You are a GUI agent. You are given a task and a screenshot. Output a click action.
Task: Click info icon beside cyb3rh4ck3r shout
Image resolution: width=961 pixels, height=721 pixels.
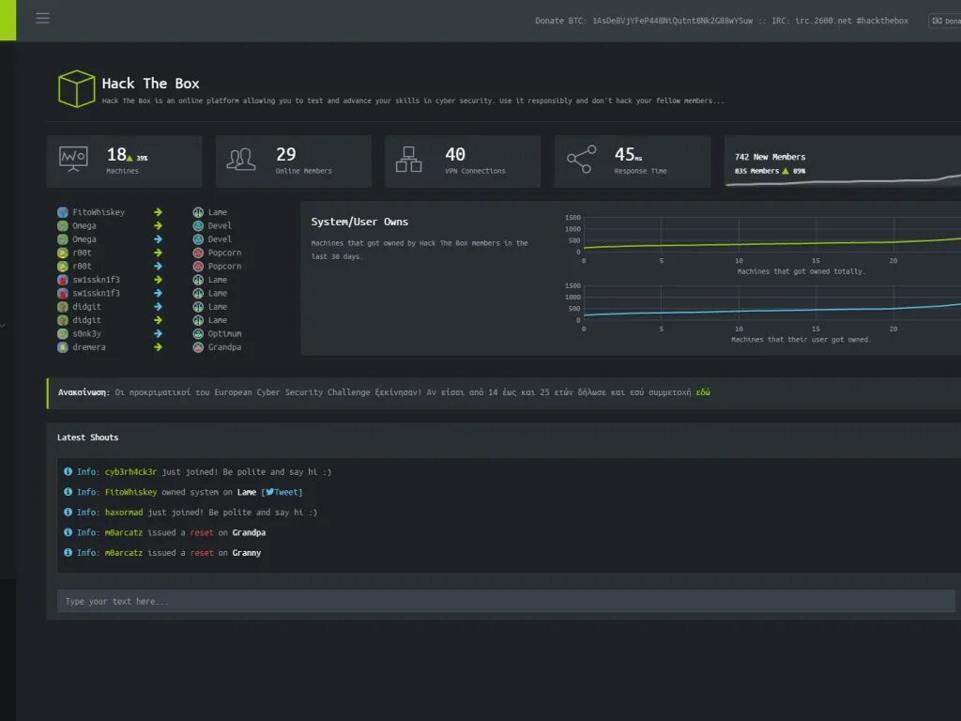click(x=68, y=471)
